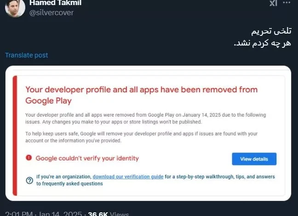Click the Translate post link

click(x=26, y=55)
